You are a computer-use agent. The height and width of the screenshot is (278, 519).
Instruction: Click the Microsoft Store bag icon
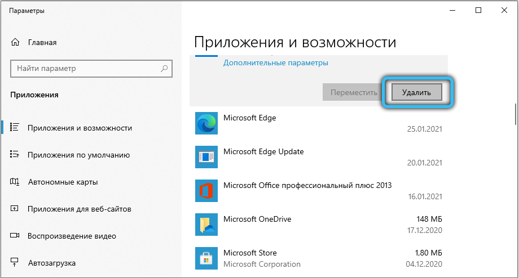point(205,258)
